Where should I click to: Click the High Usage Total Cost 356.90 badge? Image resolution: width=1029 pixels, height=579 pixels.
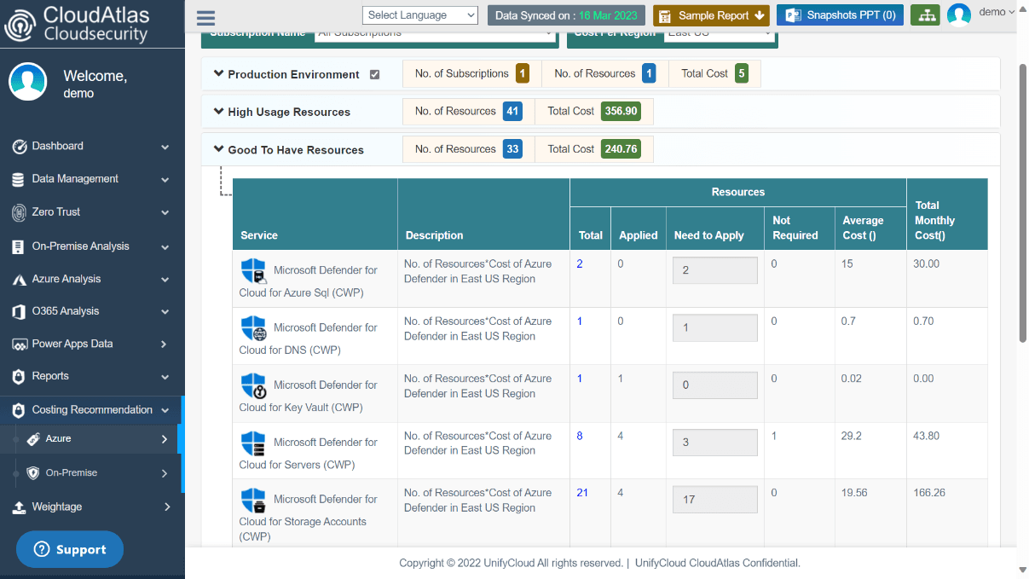tap(621, 111)
